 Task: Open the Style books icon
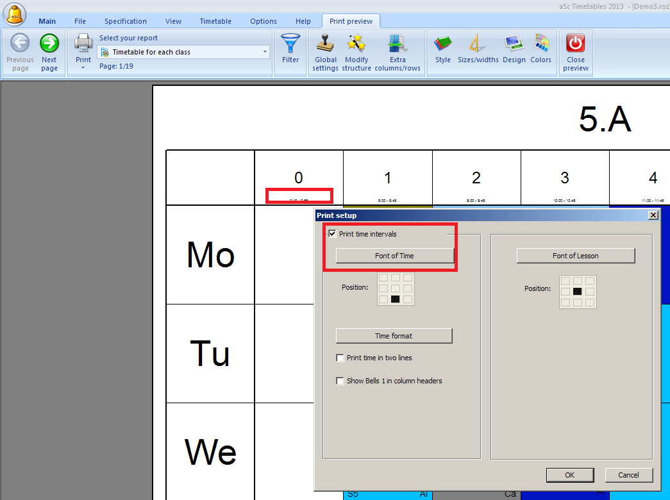point(443,44)
